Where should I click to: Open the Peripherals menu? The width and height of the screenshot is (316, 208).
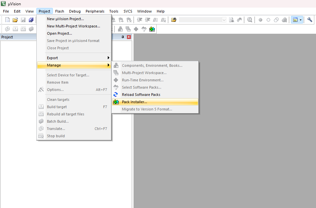95,11
